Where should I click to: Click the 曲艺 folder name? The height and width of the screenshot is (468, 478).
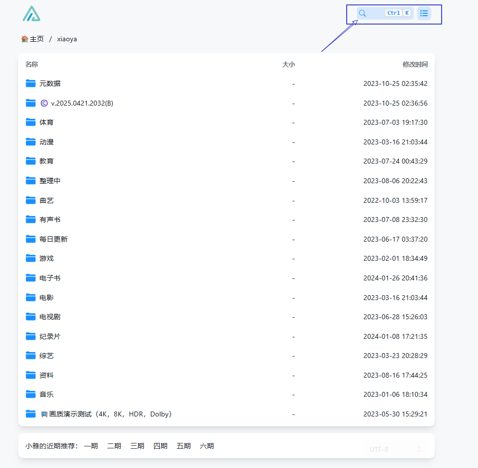46,200
